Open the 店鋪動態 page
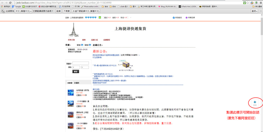Viewport: 263px width, 132px height. coord(107,40)
